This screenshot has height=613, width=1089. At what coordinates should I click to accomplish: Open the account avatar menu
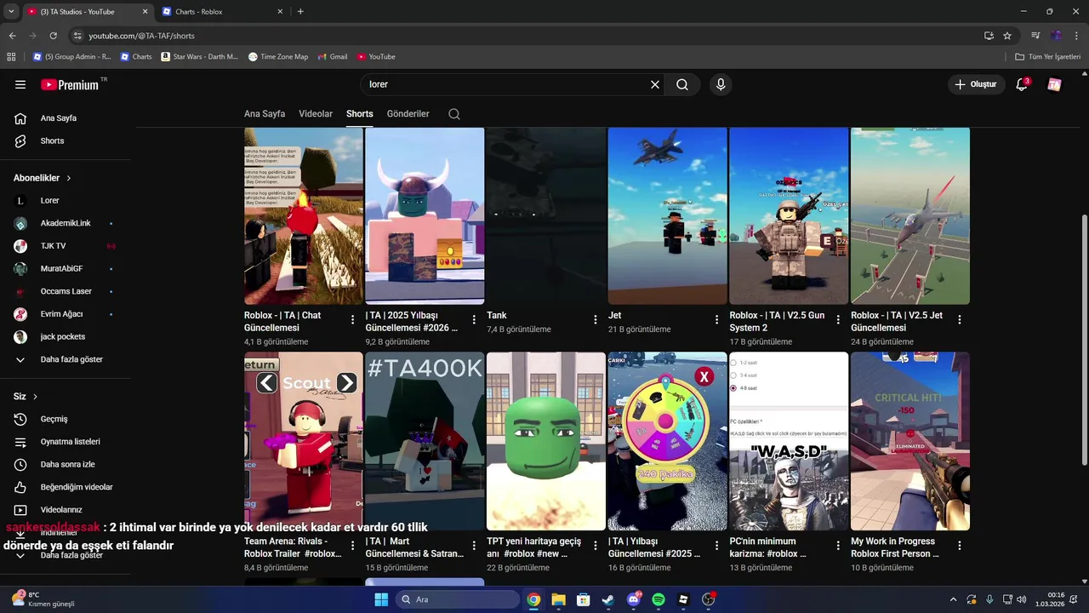click(x=1054, y=84)
